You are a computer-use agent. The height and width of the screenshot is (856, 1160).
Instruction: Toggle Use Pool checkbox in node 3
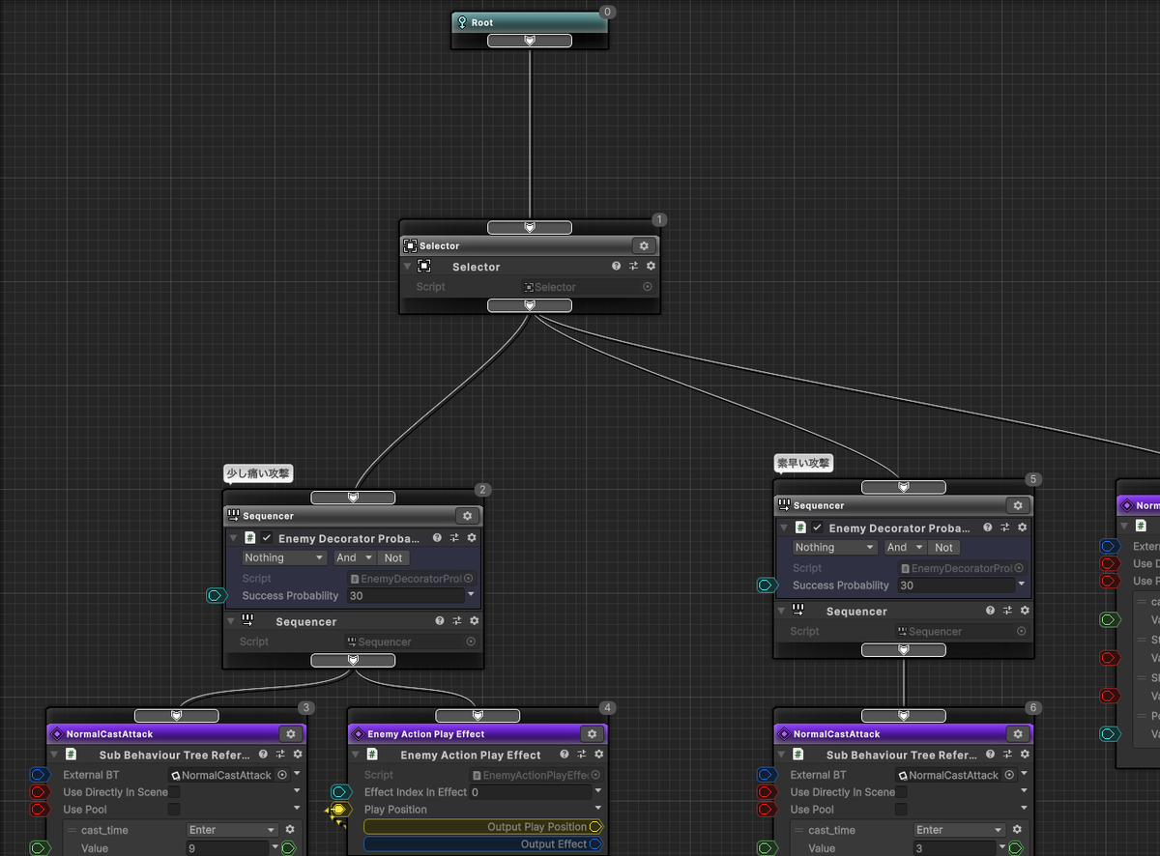[174, 810]
